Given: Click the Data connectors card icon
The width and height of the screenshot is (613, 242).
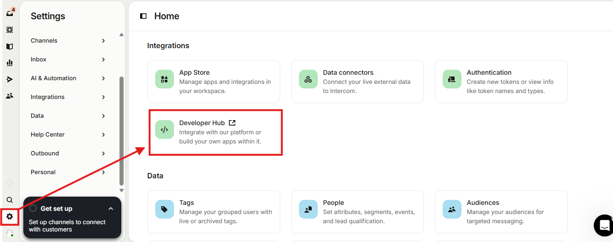Looking at the screenshot, I should (x=308, y=79).
